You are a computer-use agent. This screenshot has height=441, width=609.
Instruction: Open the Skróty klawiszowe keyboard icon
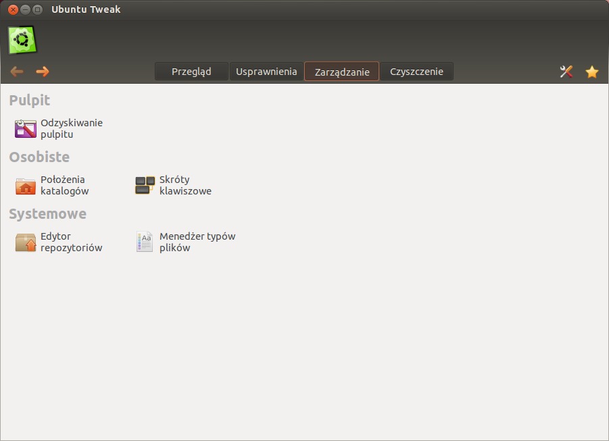(145, 185)
